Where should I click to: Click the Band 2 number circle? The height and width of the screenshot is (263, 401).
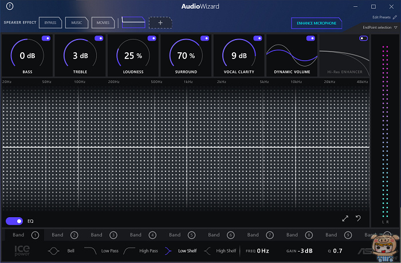coord(74,235)
